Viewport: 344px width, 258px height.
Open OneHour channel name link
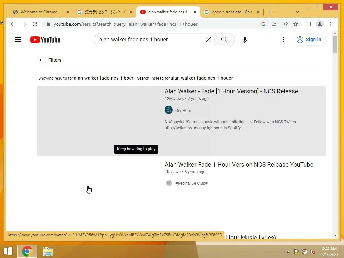click(x=183, y=110)
